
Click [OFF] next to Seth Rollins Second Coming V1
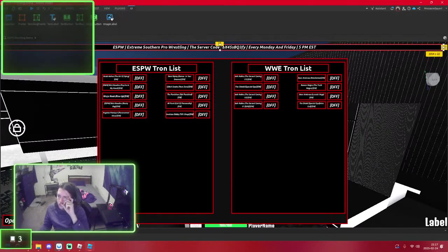[271, 78]
